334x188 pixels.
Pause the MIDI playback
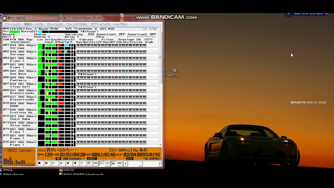coord(46,163)
